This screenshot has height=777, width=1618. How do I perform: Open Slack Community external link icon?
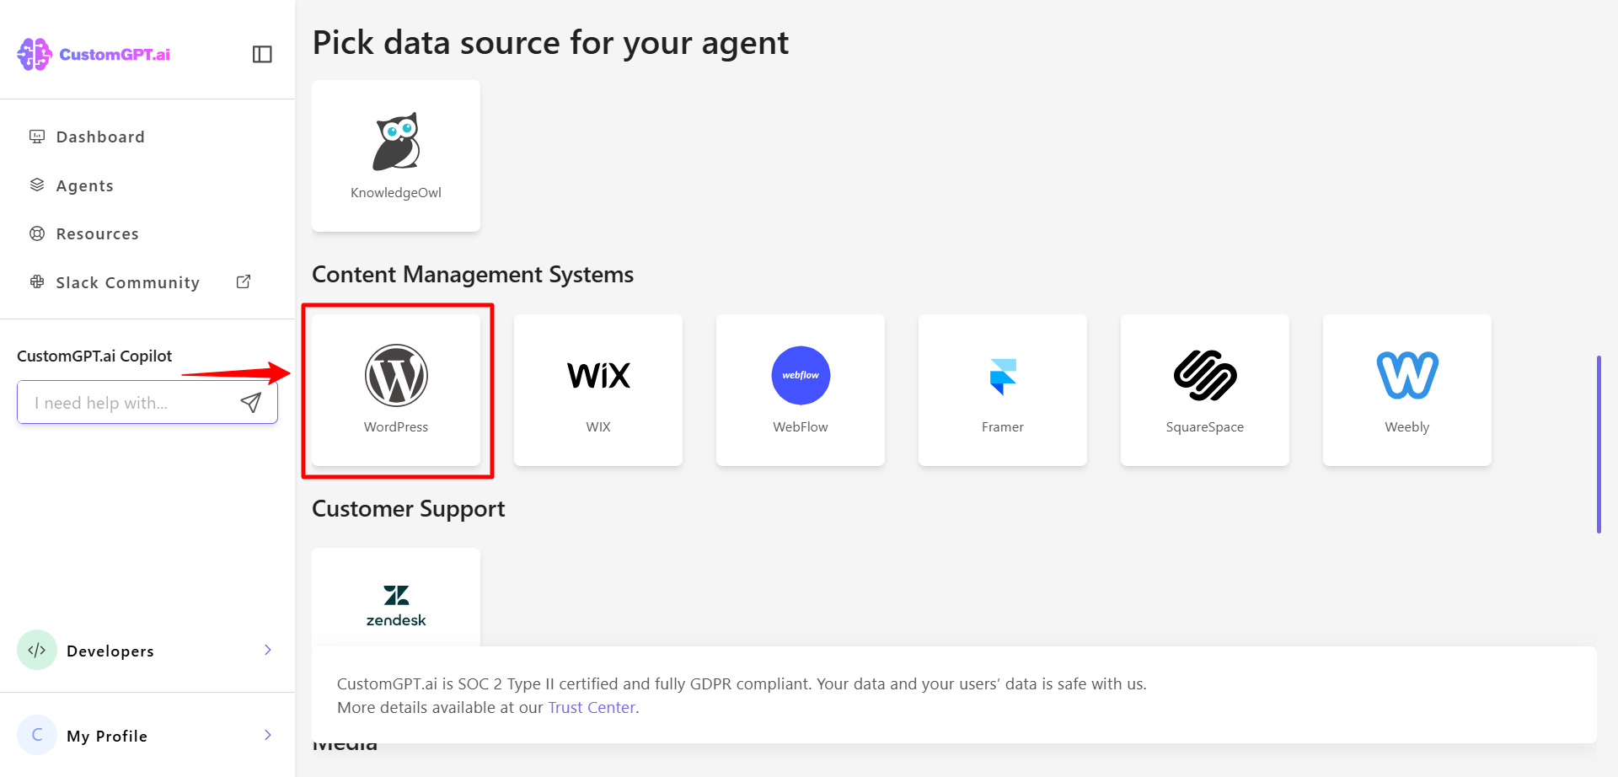244,281
